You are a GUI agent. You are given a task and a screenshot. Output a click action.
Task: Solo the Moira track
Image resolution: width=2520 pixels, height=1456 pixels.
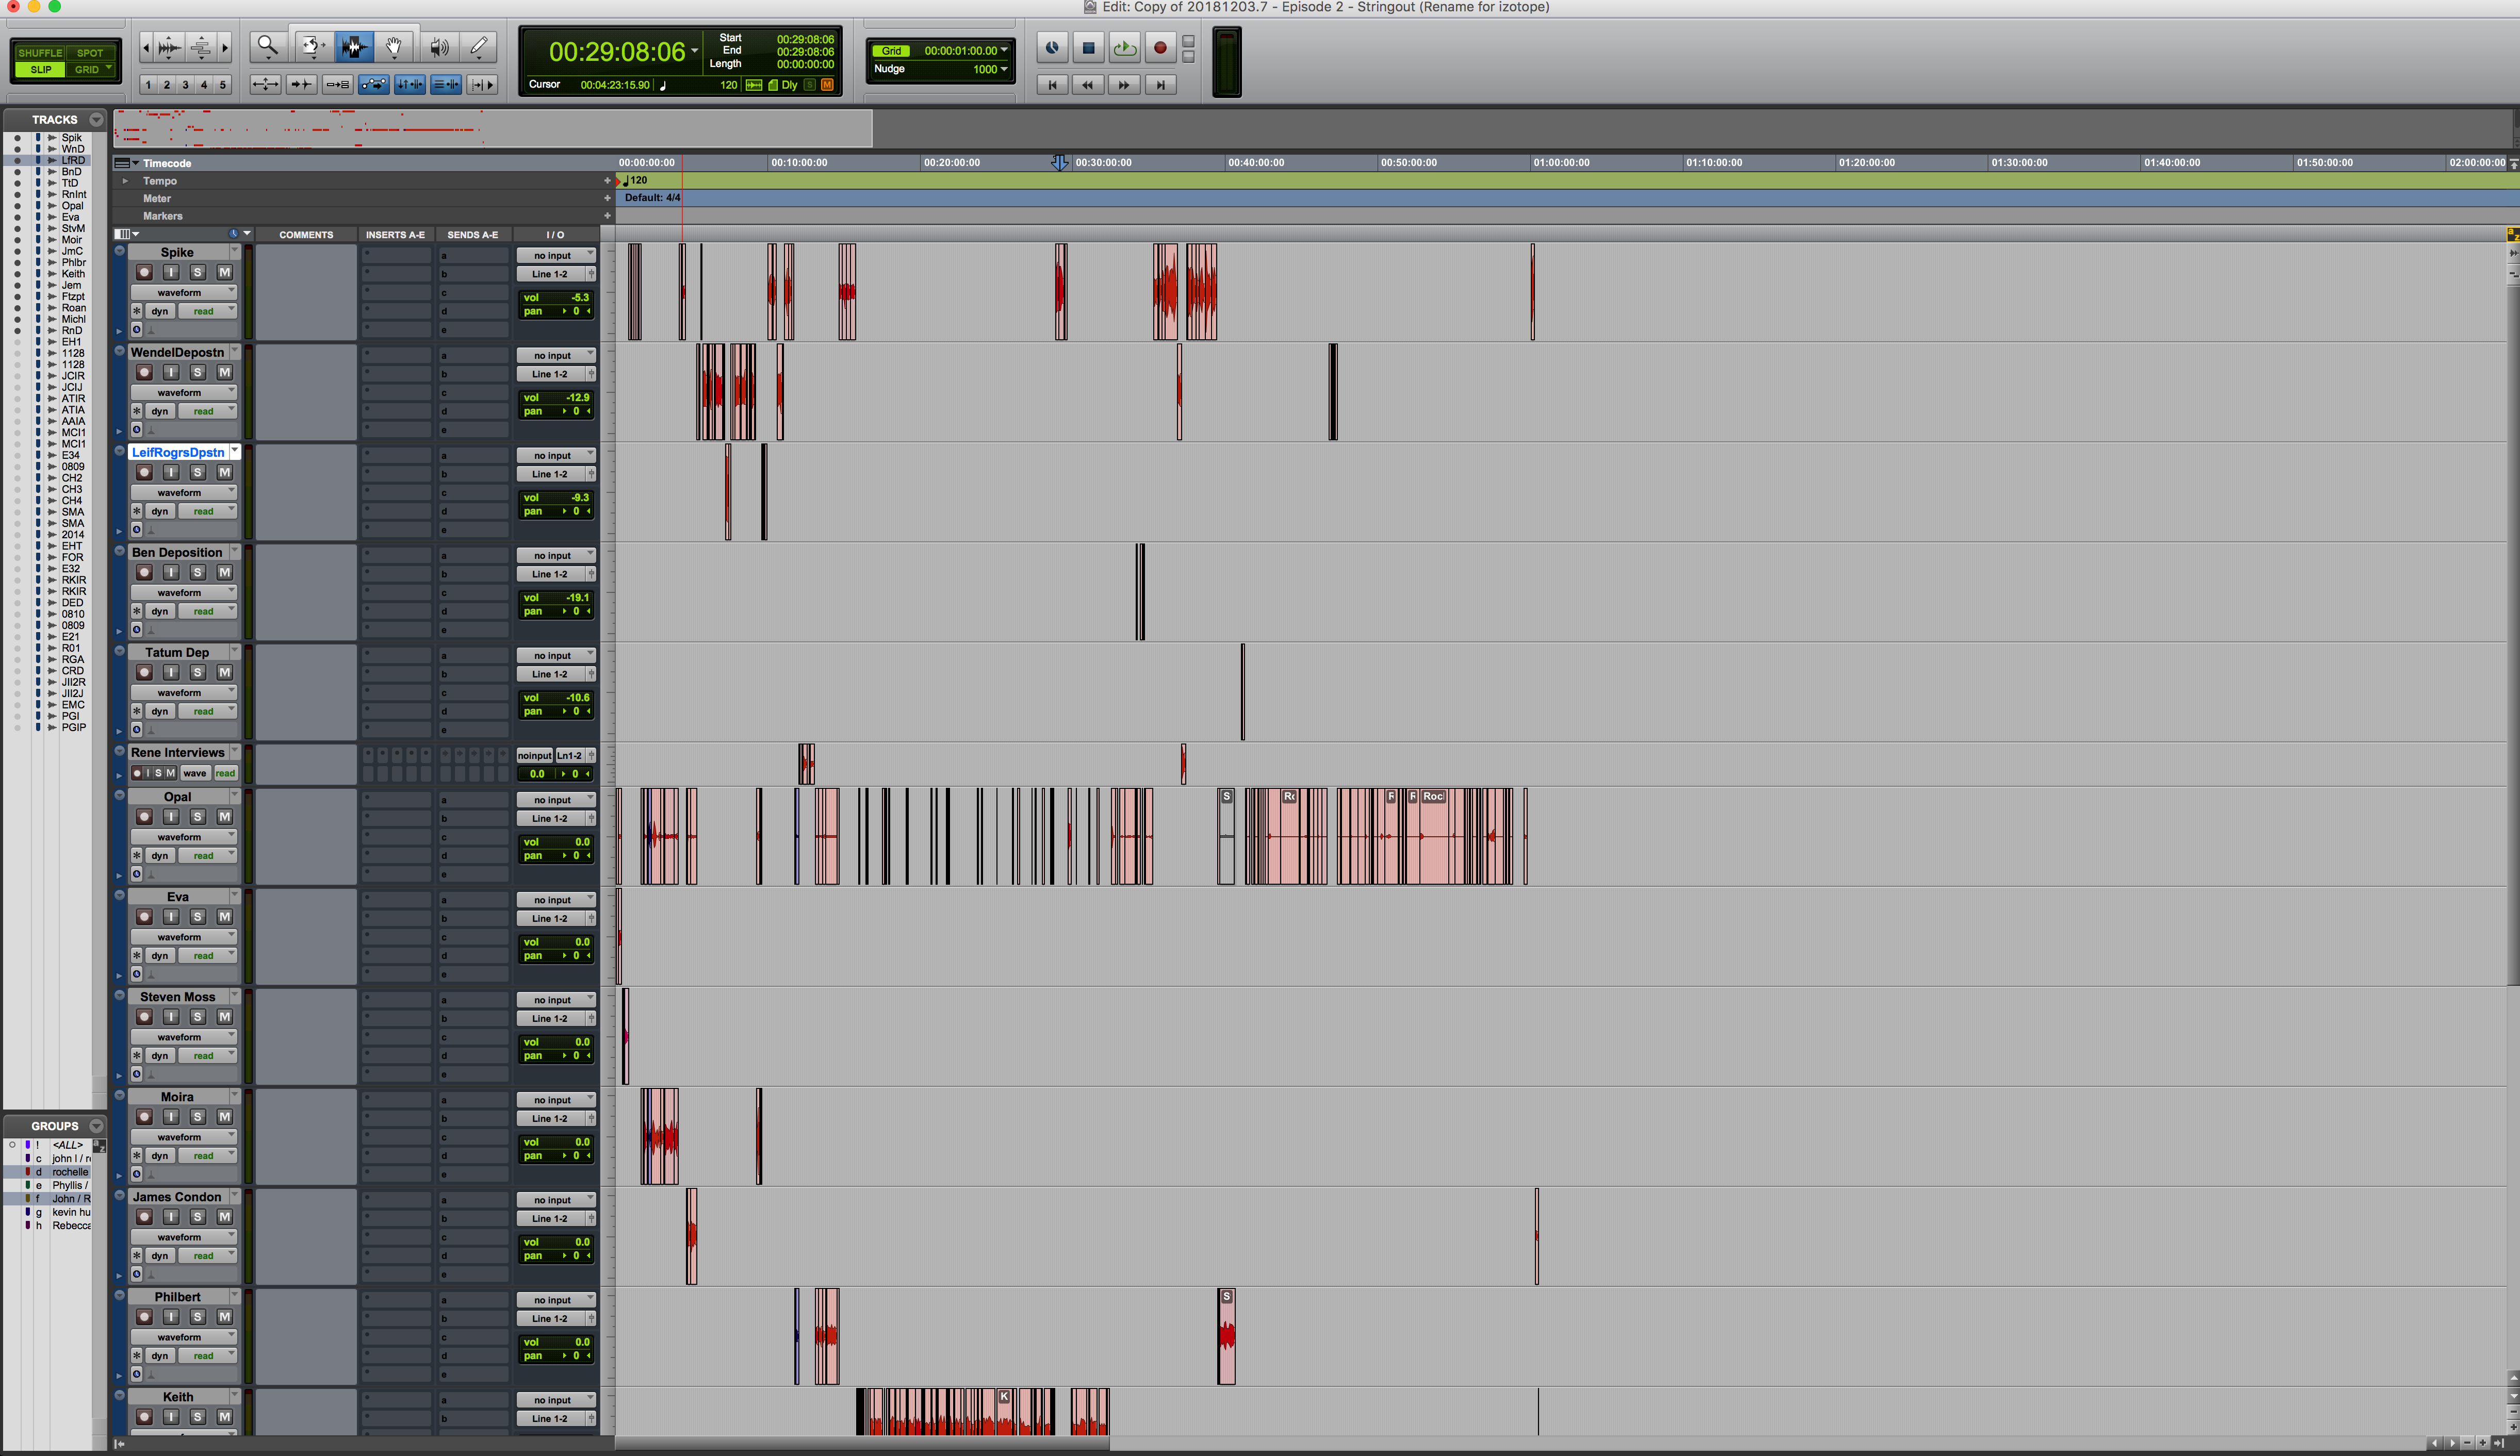tap(198, 1116)
